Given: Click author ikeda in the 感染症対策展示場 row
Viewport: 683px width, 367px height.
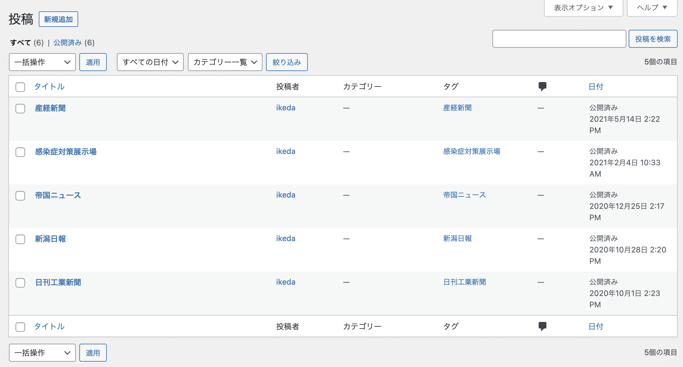Looking at the screenshot, I should tap(286, 151).
